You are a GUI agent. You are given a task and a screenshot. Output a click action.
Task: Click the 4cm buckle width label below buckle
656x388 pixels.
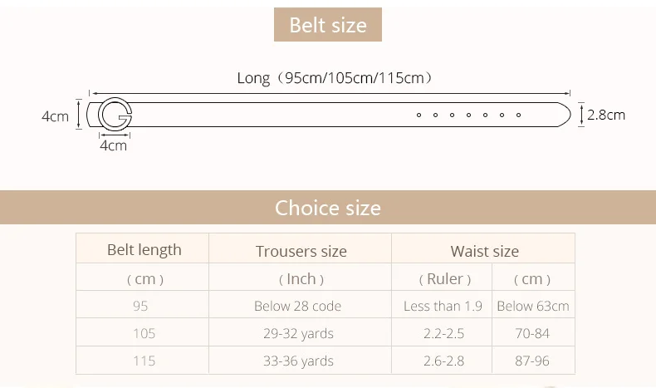coord(114,145)
